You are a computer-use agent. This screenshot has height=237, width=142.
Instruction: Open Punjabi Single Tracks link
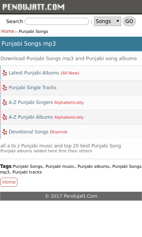(33, 88)
